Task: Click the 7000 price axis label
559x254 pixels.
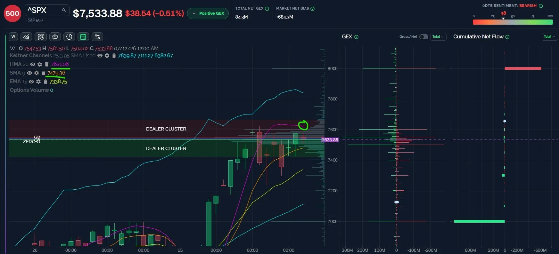Action: pyautogui.click(x=333, y=221)
